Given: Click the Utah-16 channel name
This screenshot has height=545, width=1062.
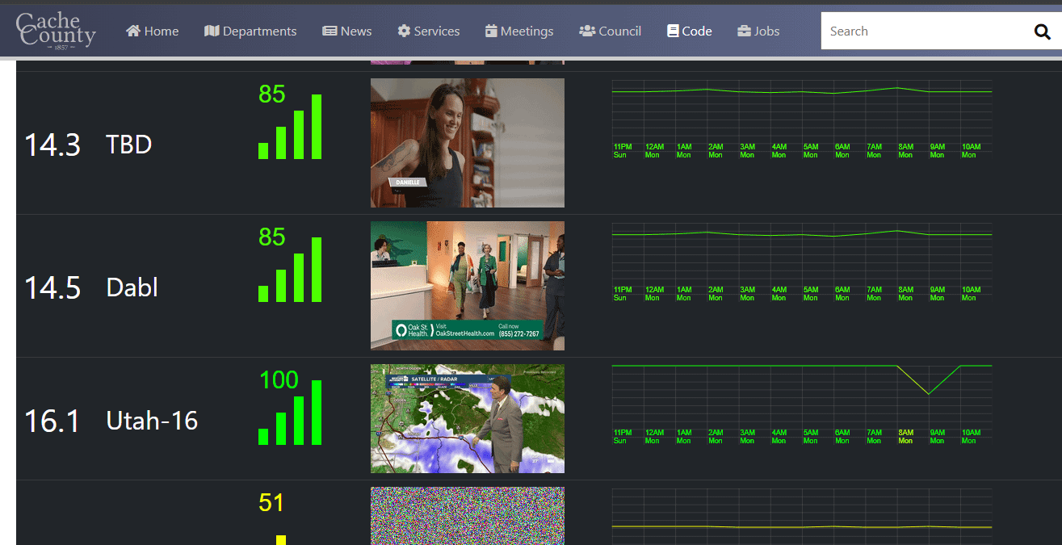Looking at the screenshot, I should pos(152,421).
